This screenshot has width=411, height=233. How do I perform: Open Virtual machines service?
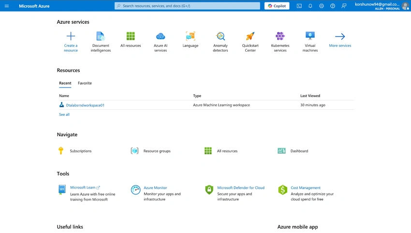[310, 42]
